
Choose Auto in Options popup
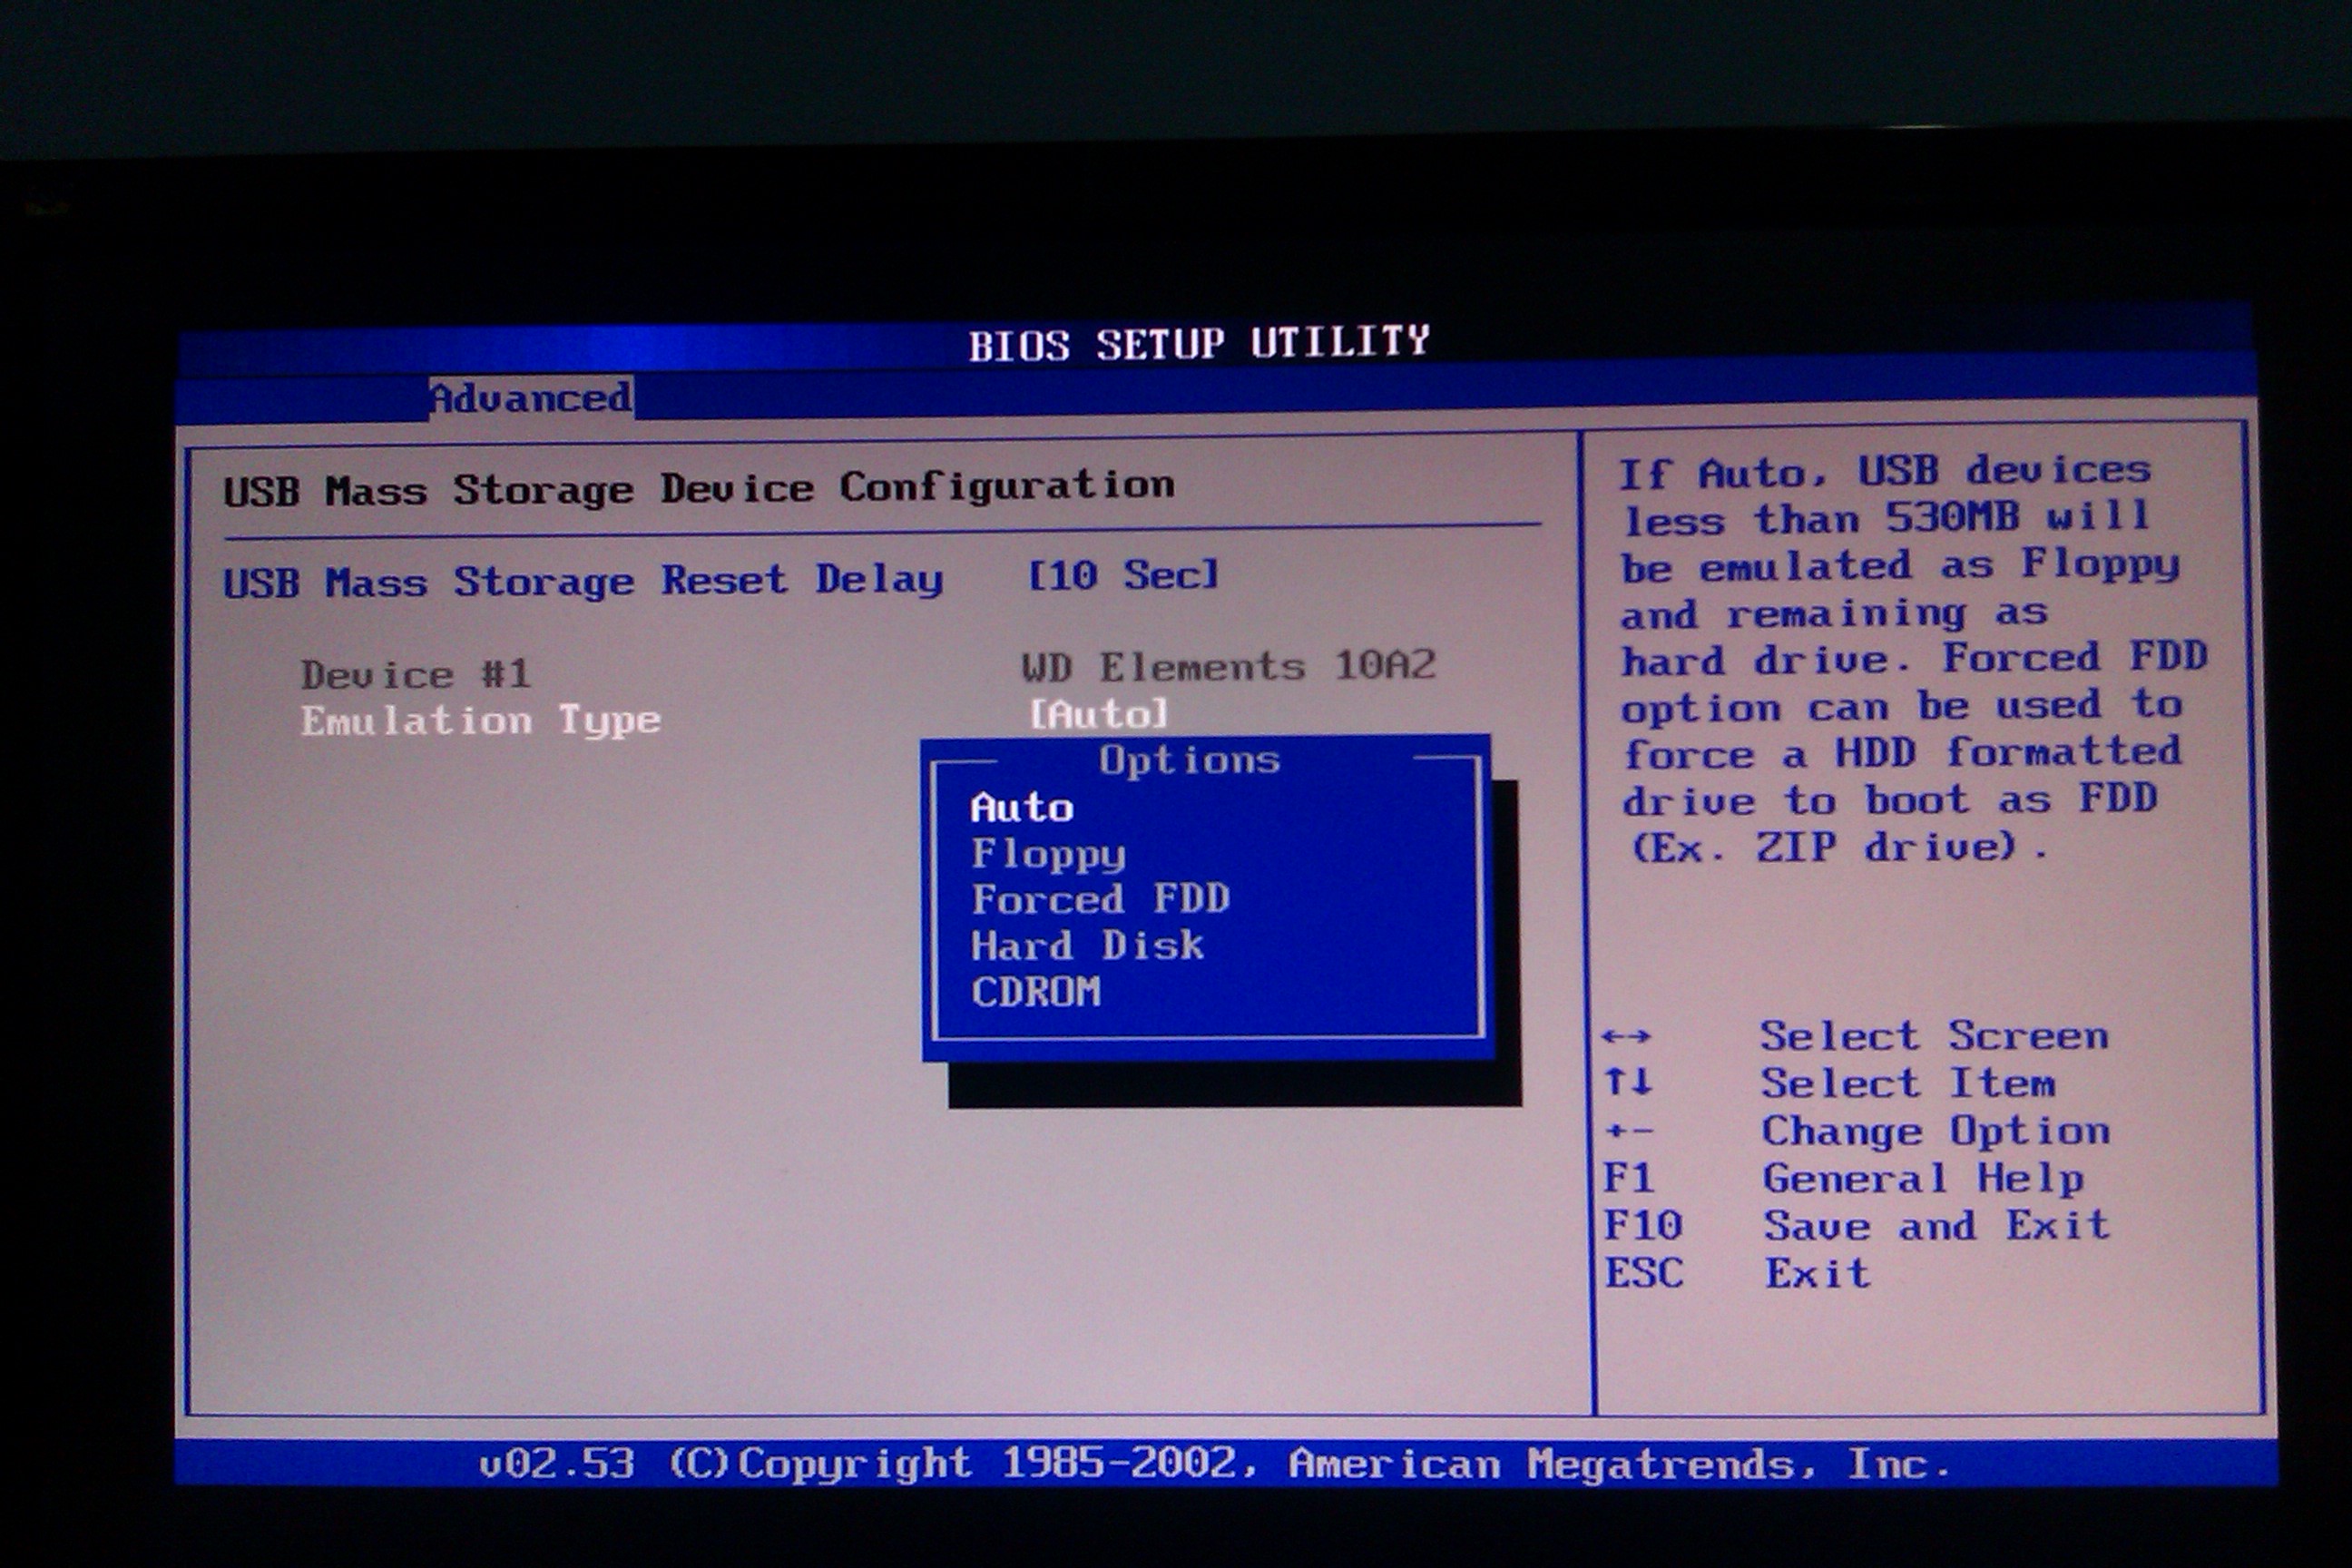coord(1021,808)
